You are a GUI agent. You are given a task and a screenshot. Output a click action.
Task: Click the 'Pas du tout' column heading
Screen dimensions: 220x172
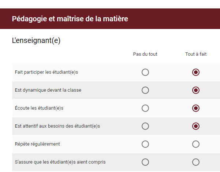click(x=145, y=54)
